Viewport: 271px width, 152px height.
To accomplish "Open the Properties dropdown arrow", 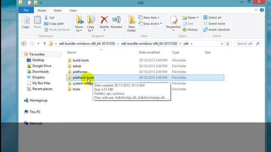I will click(173, 30).
